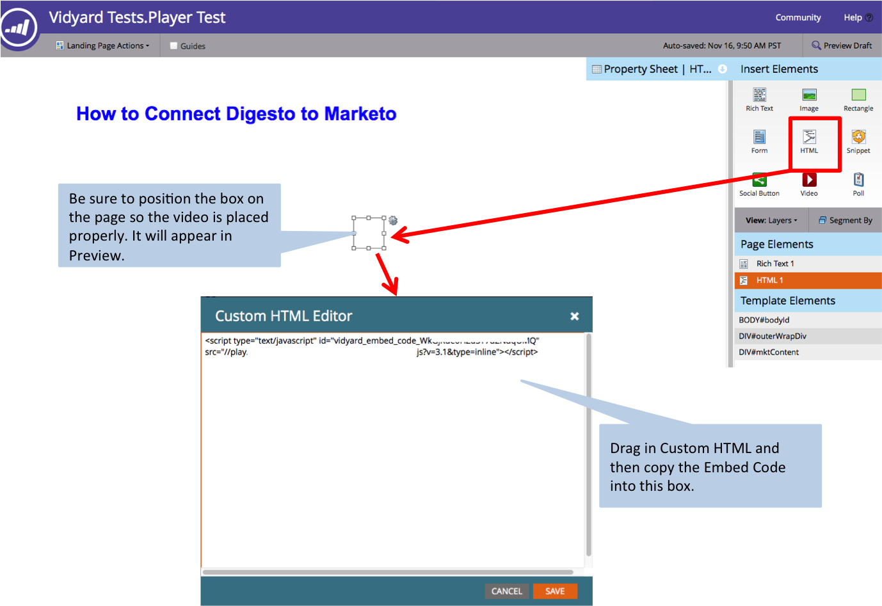Click the Marketo logo icon

tap(19, 28)
